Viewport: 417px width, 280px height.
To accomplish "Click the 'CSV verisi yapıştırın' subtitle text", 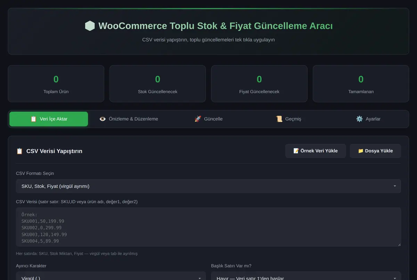I will point(208,40).
